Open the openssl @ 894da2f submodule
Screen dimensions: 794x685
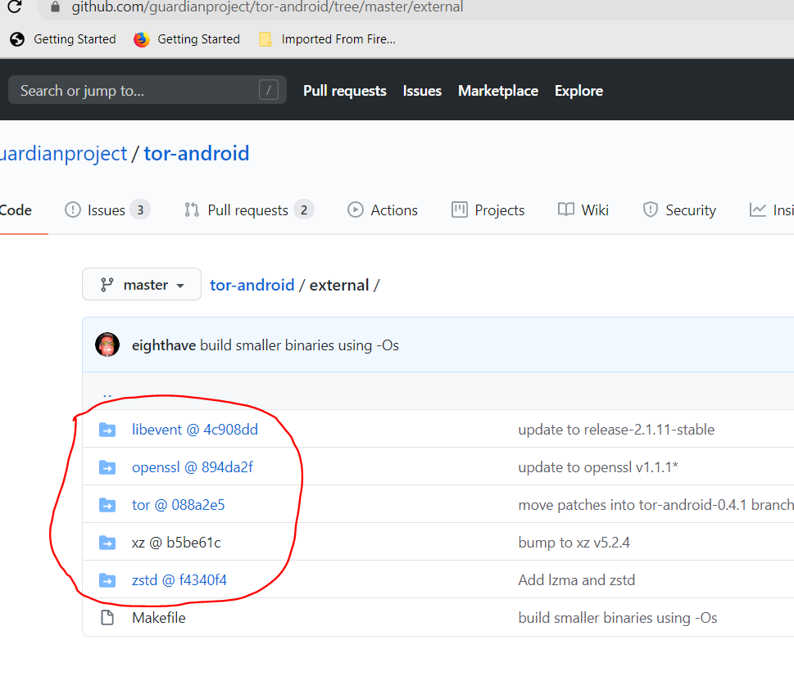(x=193, y=467)
